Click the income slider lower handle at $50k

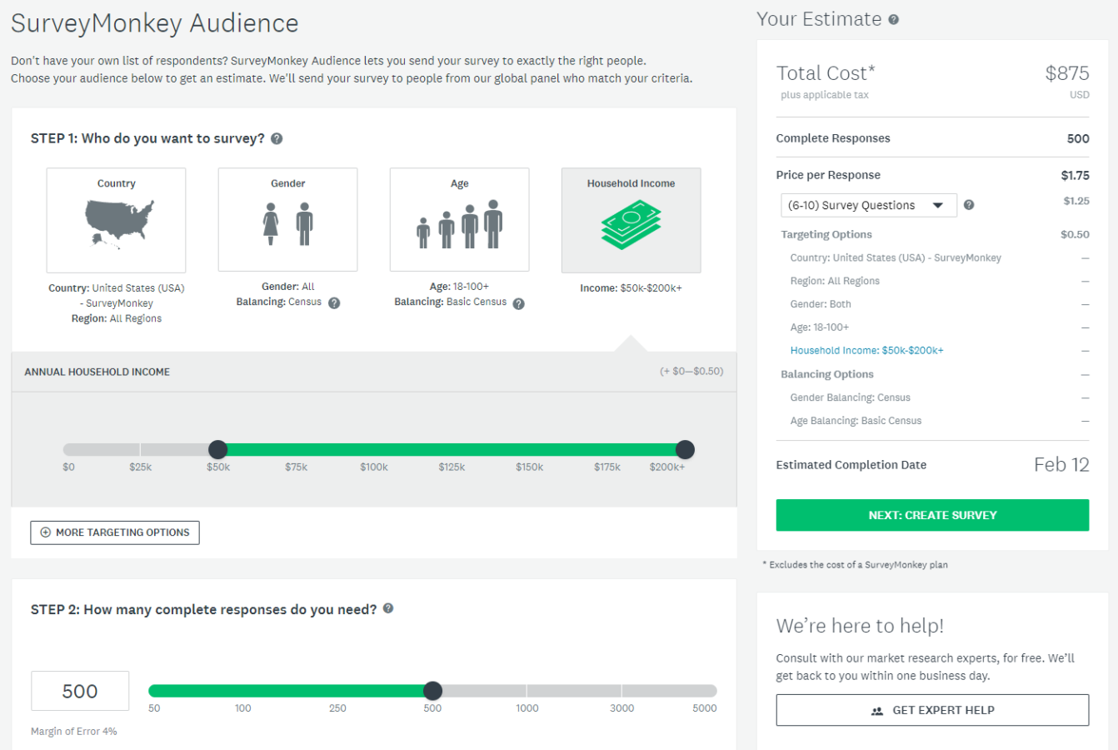click(217, 450)
